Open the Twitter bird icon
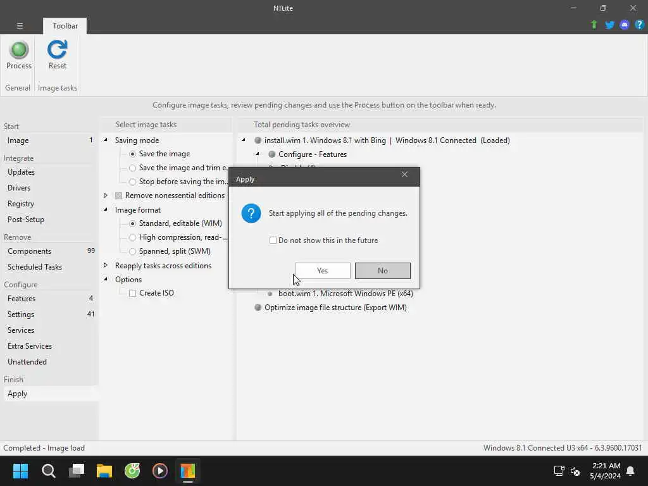The image size is (648, 486). coord(609,25)
